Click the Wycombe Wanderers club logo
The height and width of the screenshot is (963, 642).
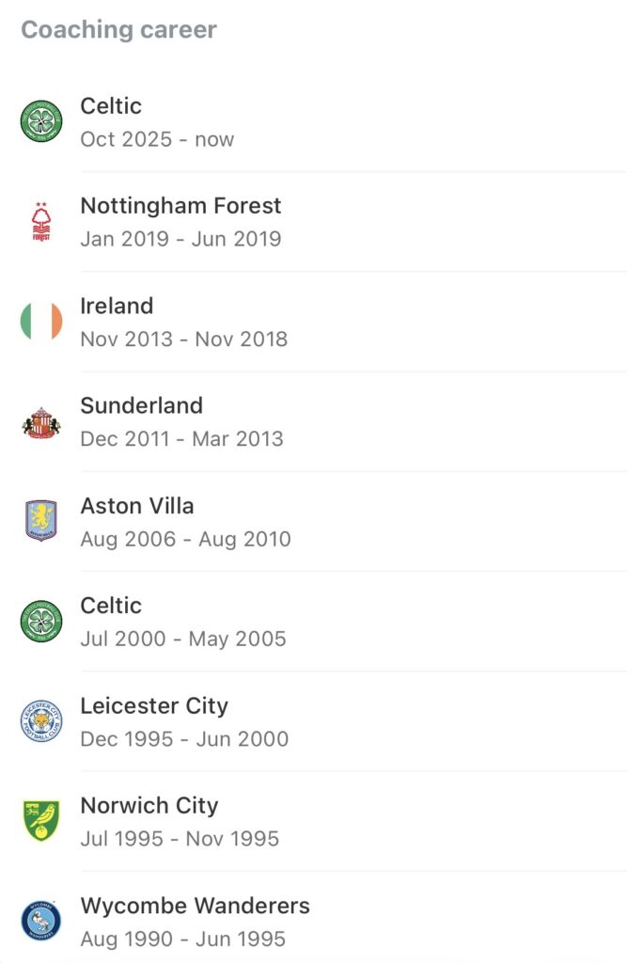click(x=41, y=922)
